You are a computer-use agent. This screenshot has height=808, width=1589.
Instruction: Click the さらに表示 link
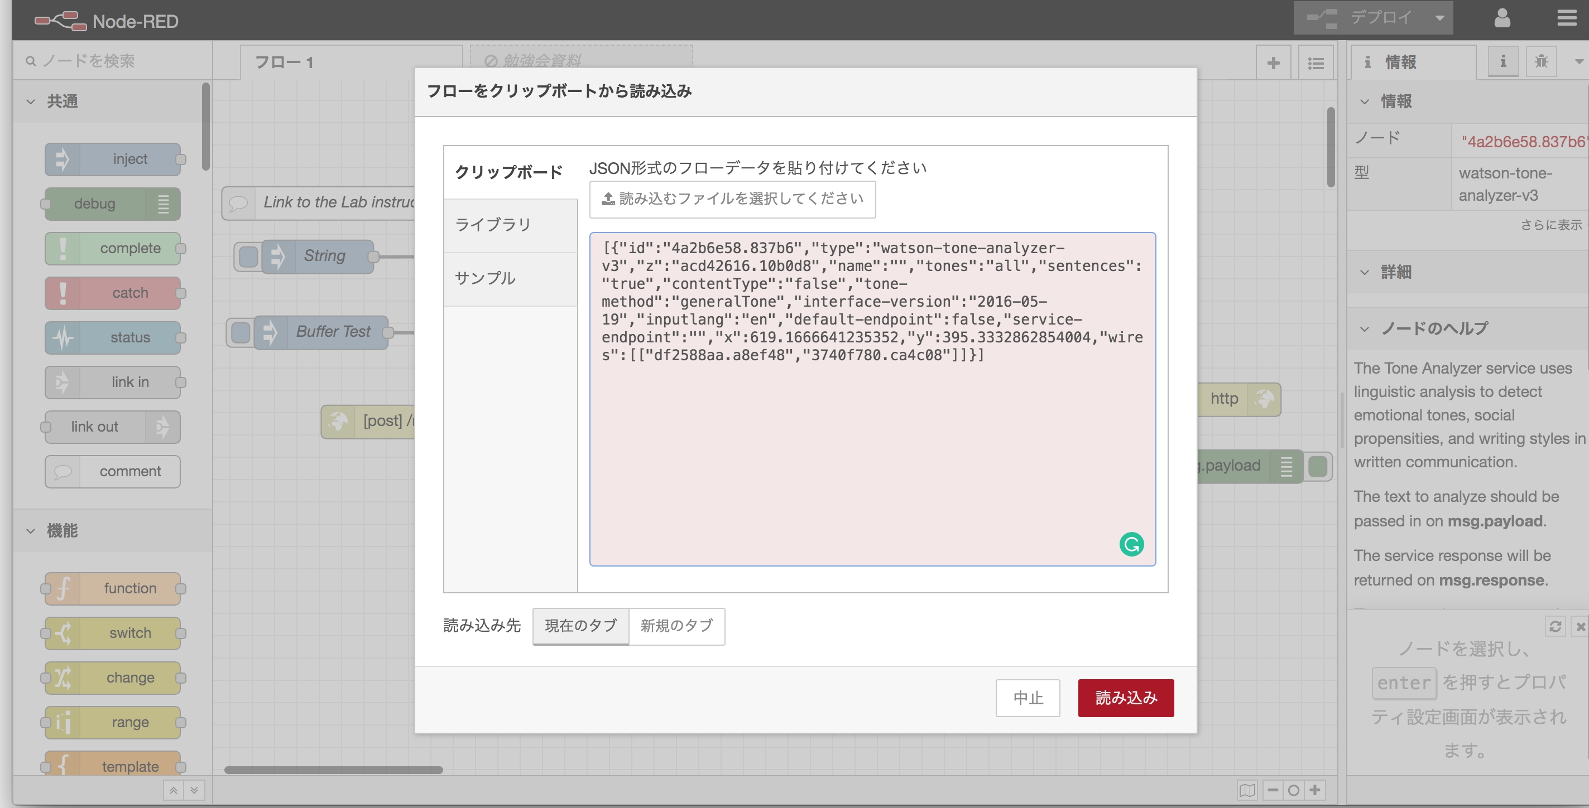click(1550, 225)
